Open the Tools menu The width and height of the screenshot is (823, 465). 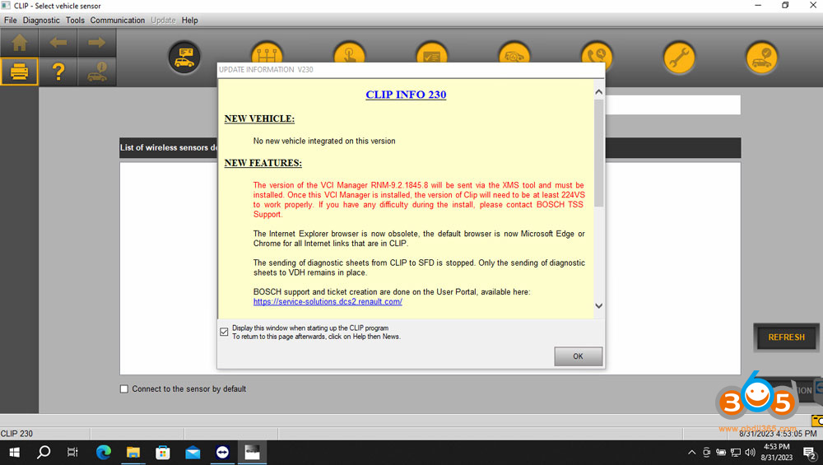75,21
